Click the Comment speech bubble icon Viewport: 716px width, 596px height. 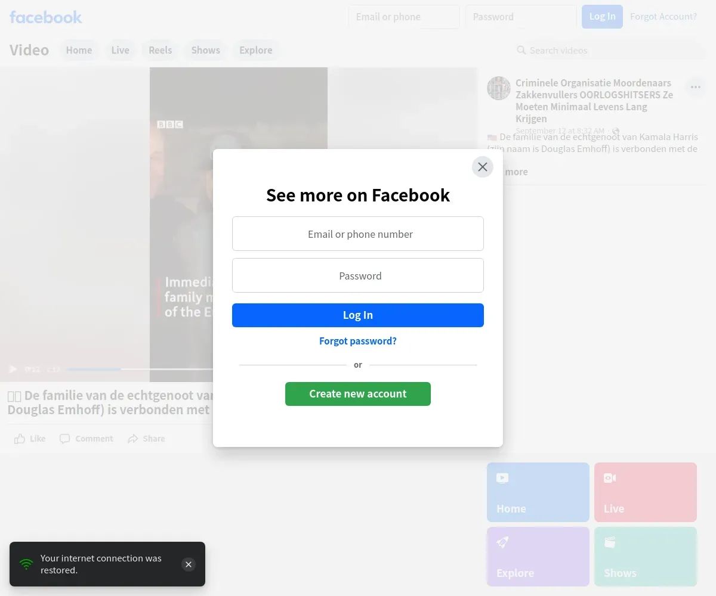pyautogui.click(x=64, y=439)
